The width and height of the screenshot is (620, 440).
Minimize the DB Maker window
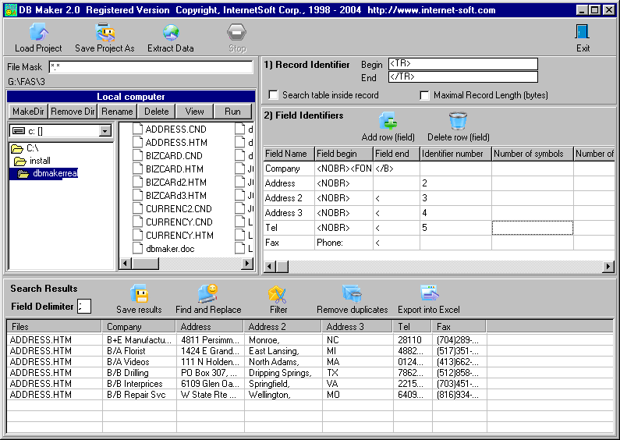tap(581, 10)
